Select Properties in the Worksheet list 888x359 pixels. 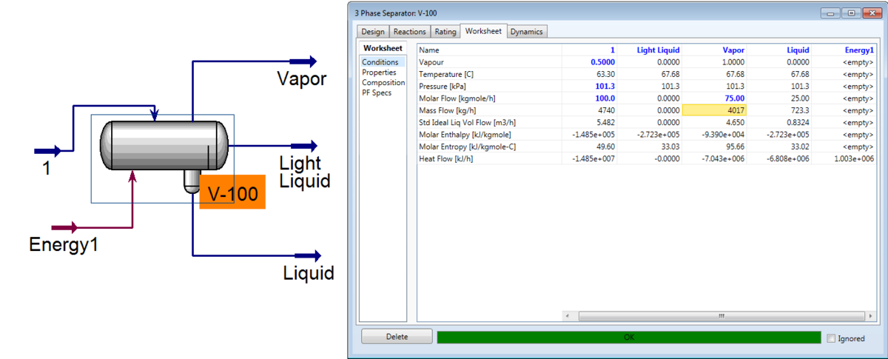[x=379, y=73]
